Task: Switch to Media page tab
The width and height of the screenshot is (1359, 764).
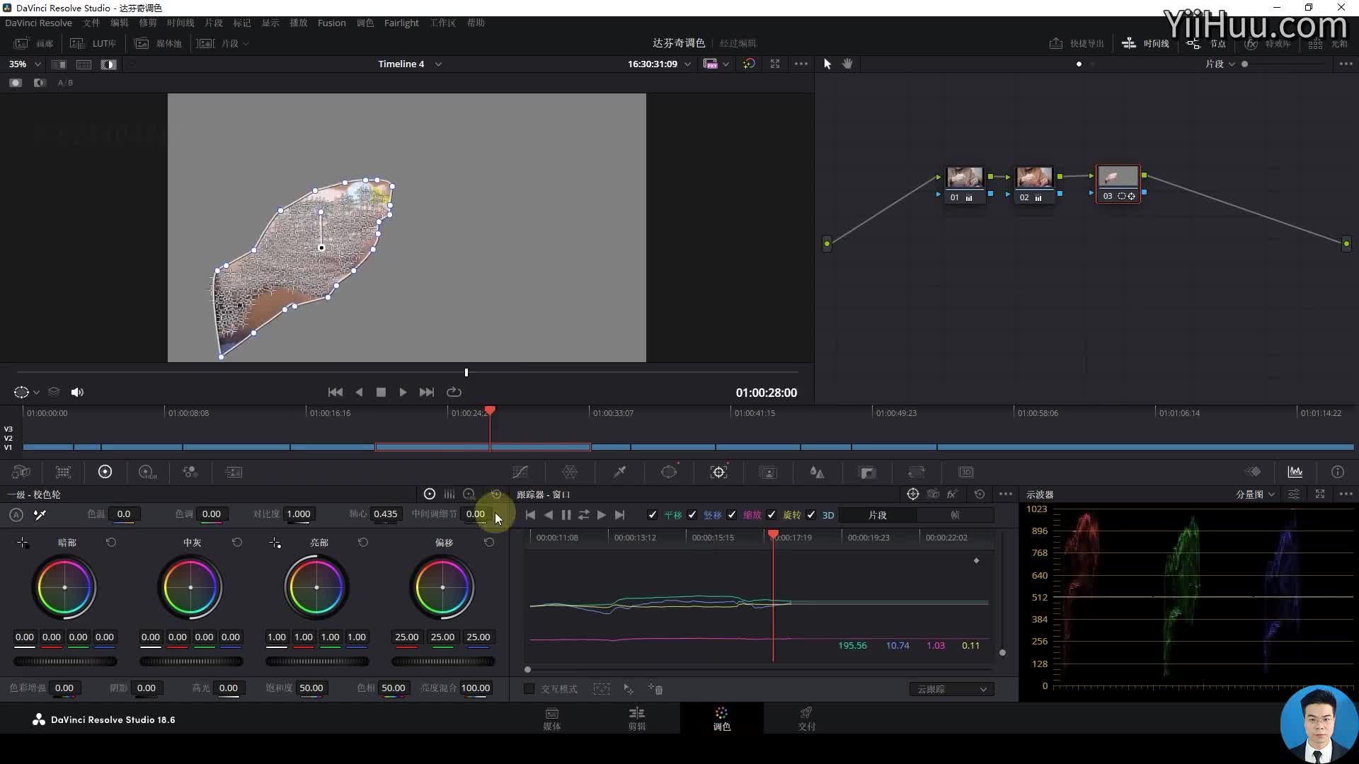Action: (x=552, y=719)
